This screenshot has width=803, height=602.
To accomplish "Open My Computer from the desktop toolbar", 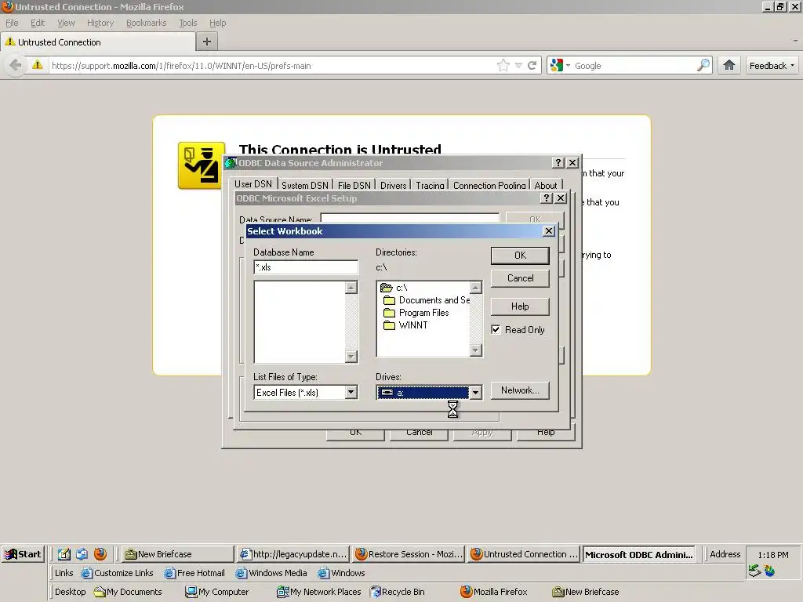I will 216,592.
